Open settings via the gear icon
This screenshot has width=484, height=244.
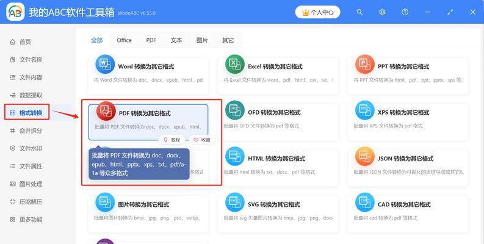[x=382, y=12]
